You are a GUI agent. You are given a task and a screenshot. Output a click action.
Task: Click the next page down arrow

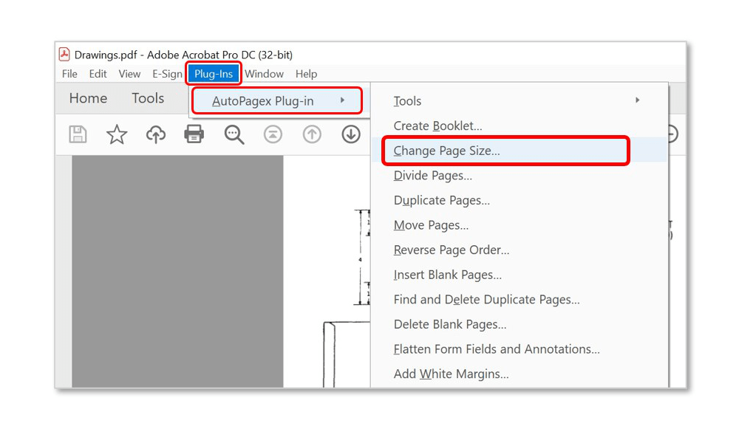350,134
